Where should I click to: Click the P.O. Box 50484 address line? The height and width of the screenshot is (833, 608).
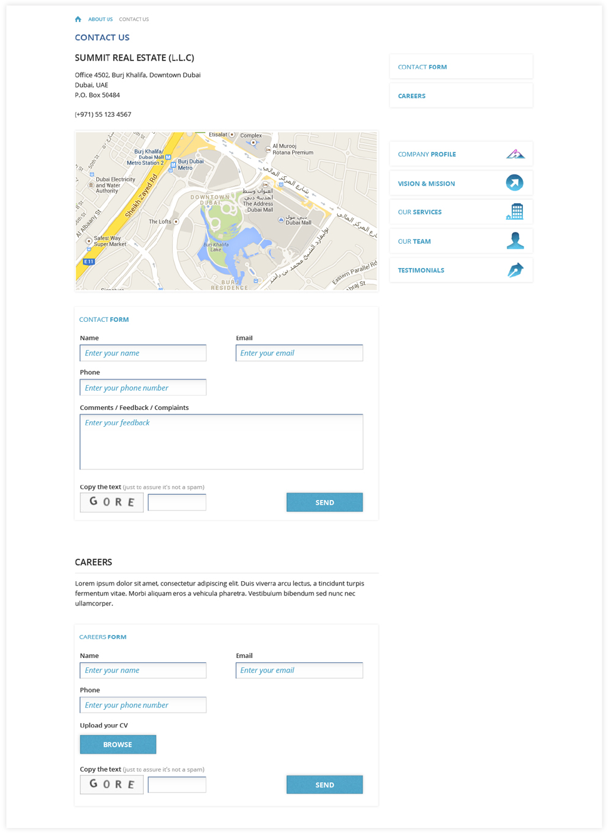tap(97, 95)
